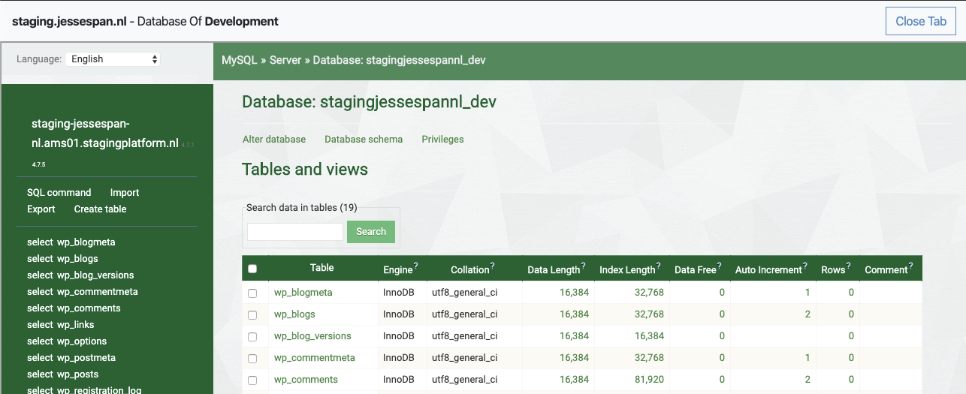Viewport: 966px width, 394px height.
Task: Click the green Search button
Action: (371, 232)
